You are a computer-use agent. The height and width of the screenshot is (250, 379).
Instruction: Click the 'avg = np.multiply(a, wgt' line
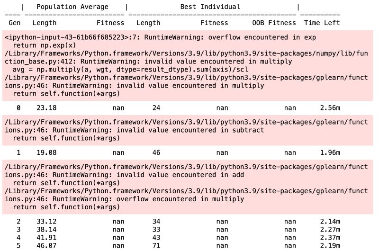tap(130, 70)
